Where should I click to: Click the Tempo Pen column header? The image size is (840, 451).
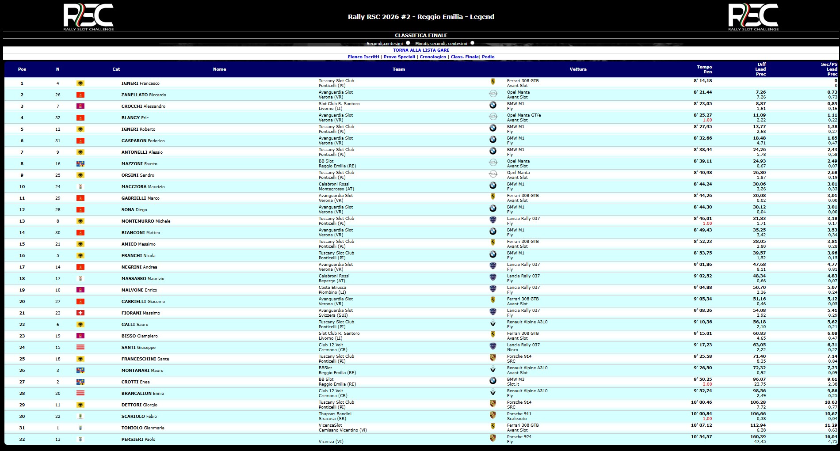tap(704, 69)
